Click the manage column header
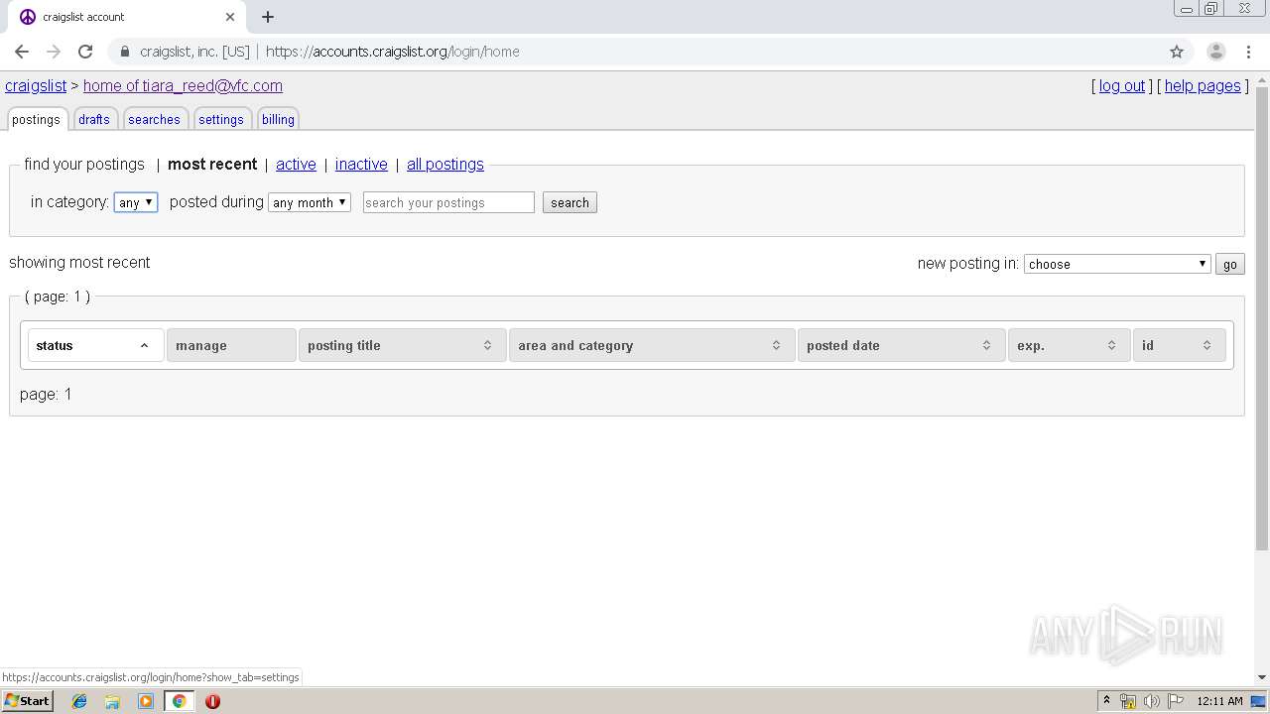Viewport: 1270px width, 714px height. [x=231, y=345]
